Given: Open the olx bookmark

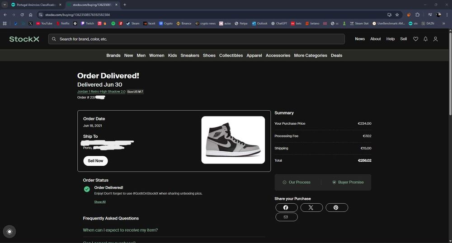Looking at the screenshot, I should pos(413,23).
